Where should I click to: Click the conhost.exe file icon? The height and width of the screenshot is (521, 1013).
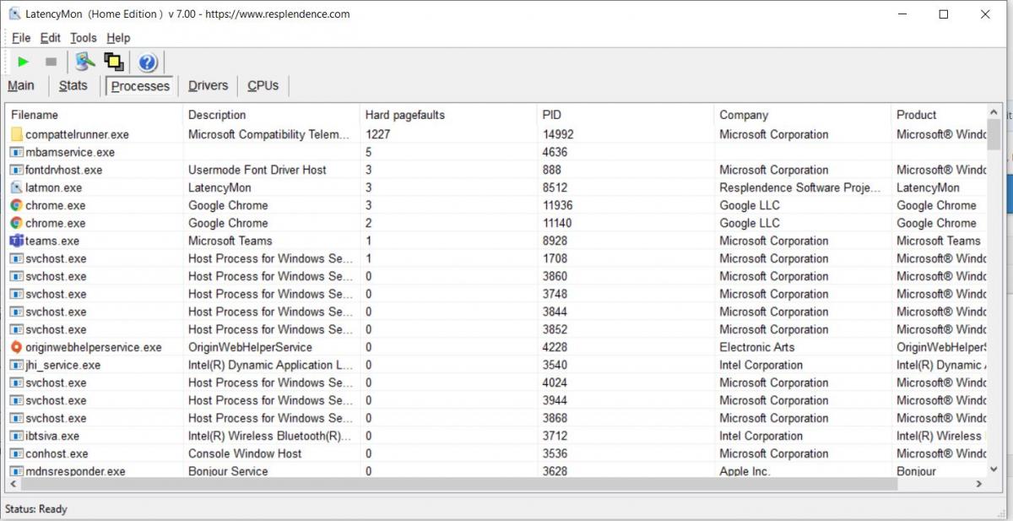click(16, 453)
